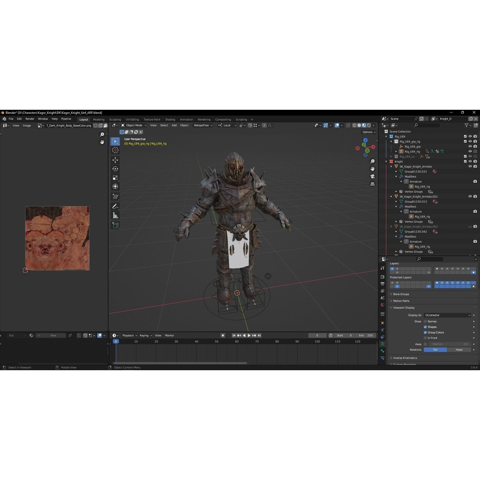
Task: Select the Scale tool
Action: [115, 177]
